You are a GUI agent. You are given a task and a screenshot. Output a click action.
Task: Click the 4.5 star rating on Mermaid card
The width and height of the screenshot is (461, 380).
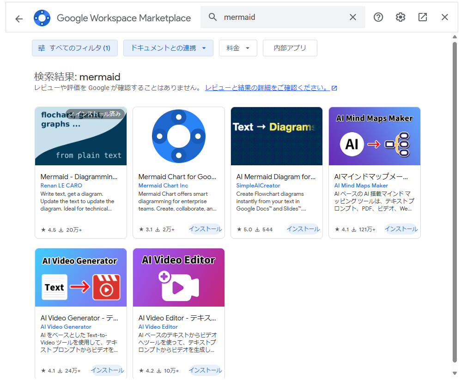(49, 230)
